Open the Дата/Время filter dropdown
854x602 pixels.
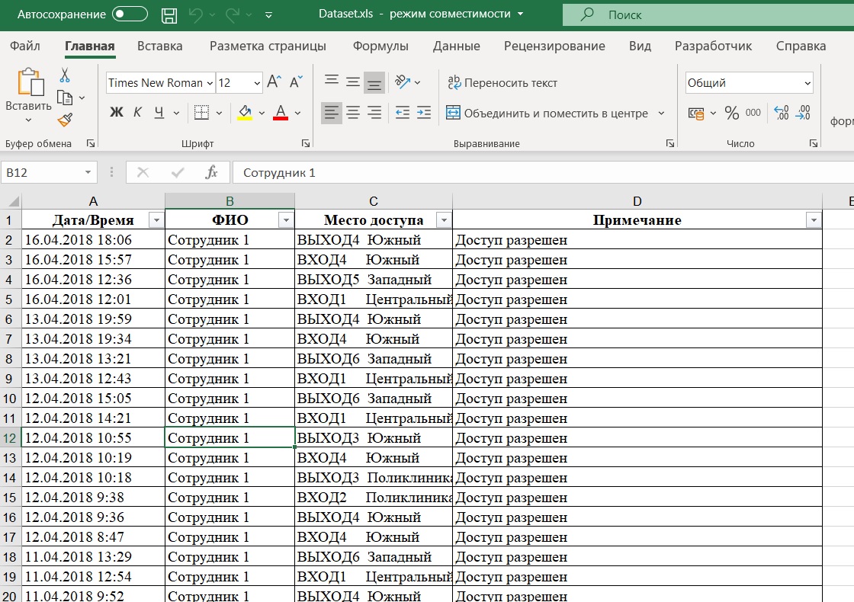156,220
